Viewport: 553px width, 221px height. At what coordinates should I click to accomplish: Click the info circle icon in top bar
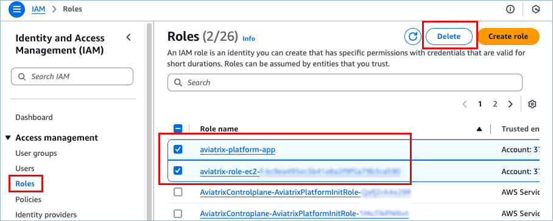point(510,10)
